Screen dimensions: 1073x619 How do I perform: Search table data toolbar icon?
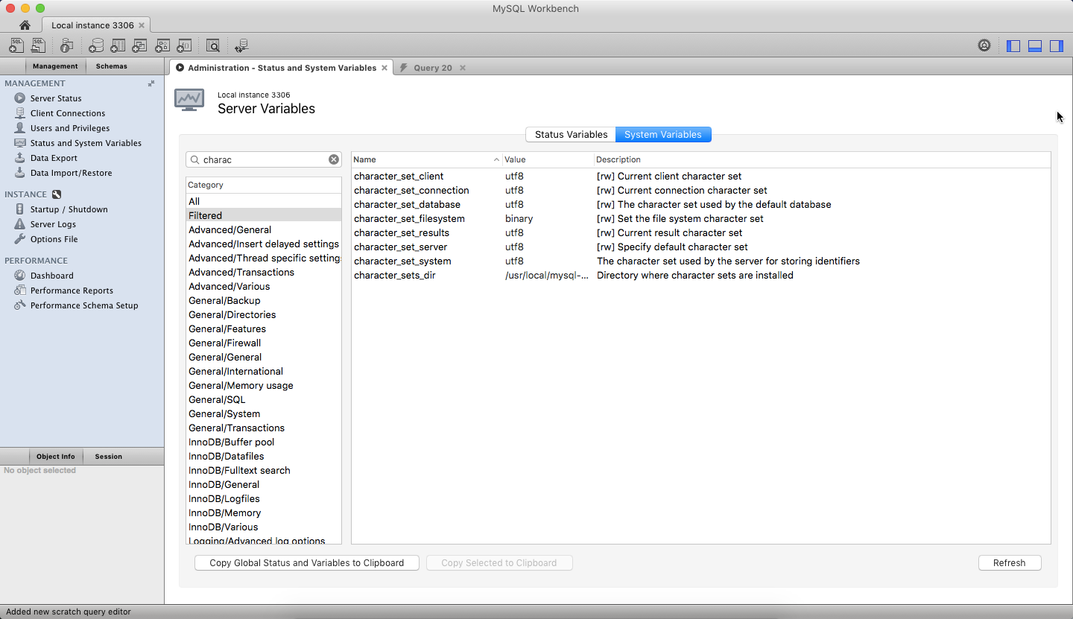click(213, 45)
